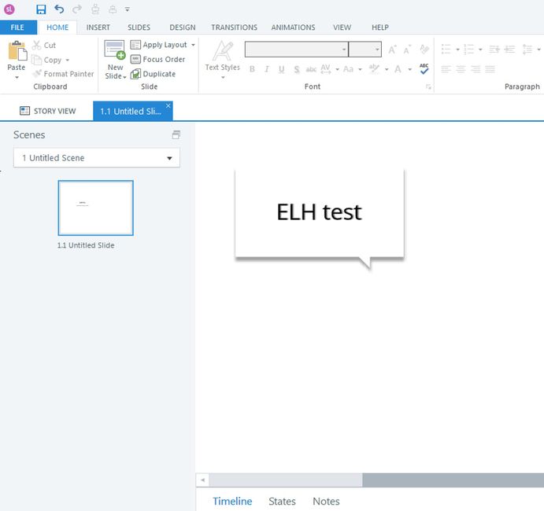Expand the Apply Layout dropdown
Viewport: 544px width, 511px height.
click(x=194, y=45)
